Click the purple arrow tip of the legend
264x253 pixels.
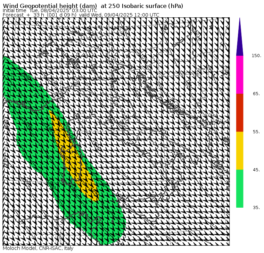pyautogui.click(x=240, y=40)
